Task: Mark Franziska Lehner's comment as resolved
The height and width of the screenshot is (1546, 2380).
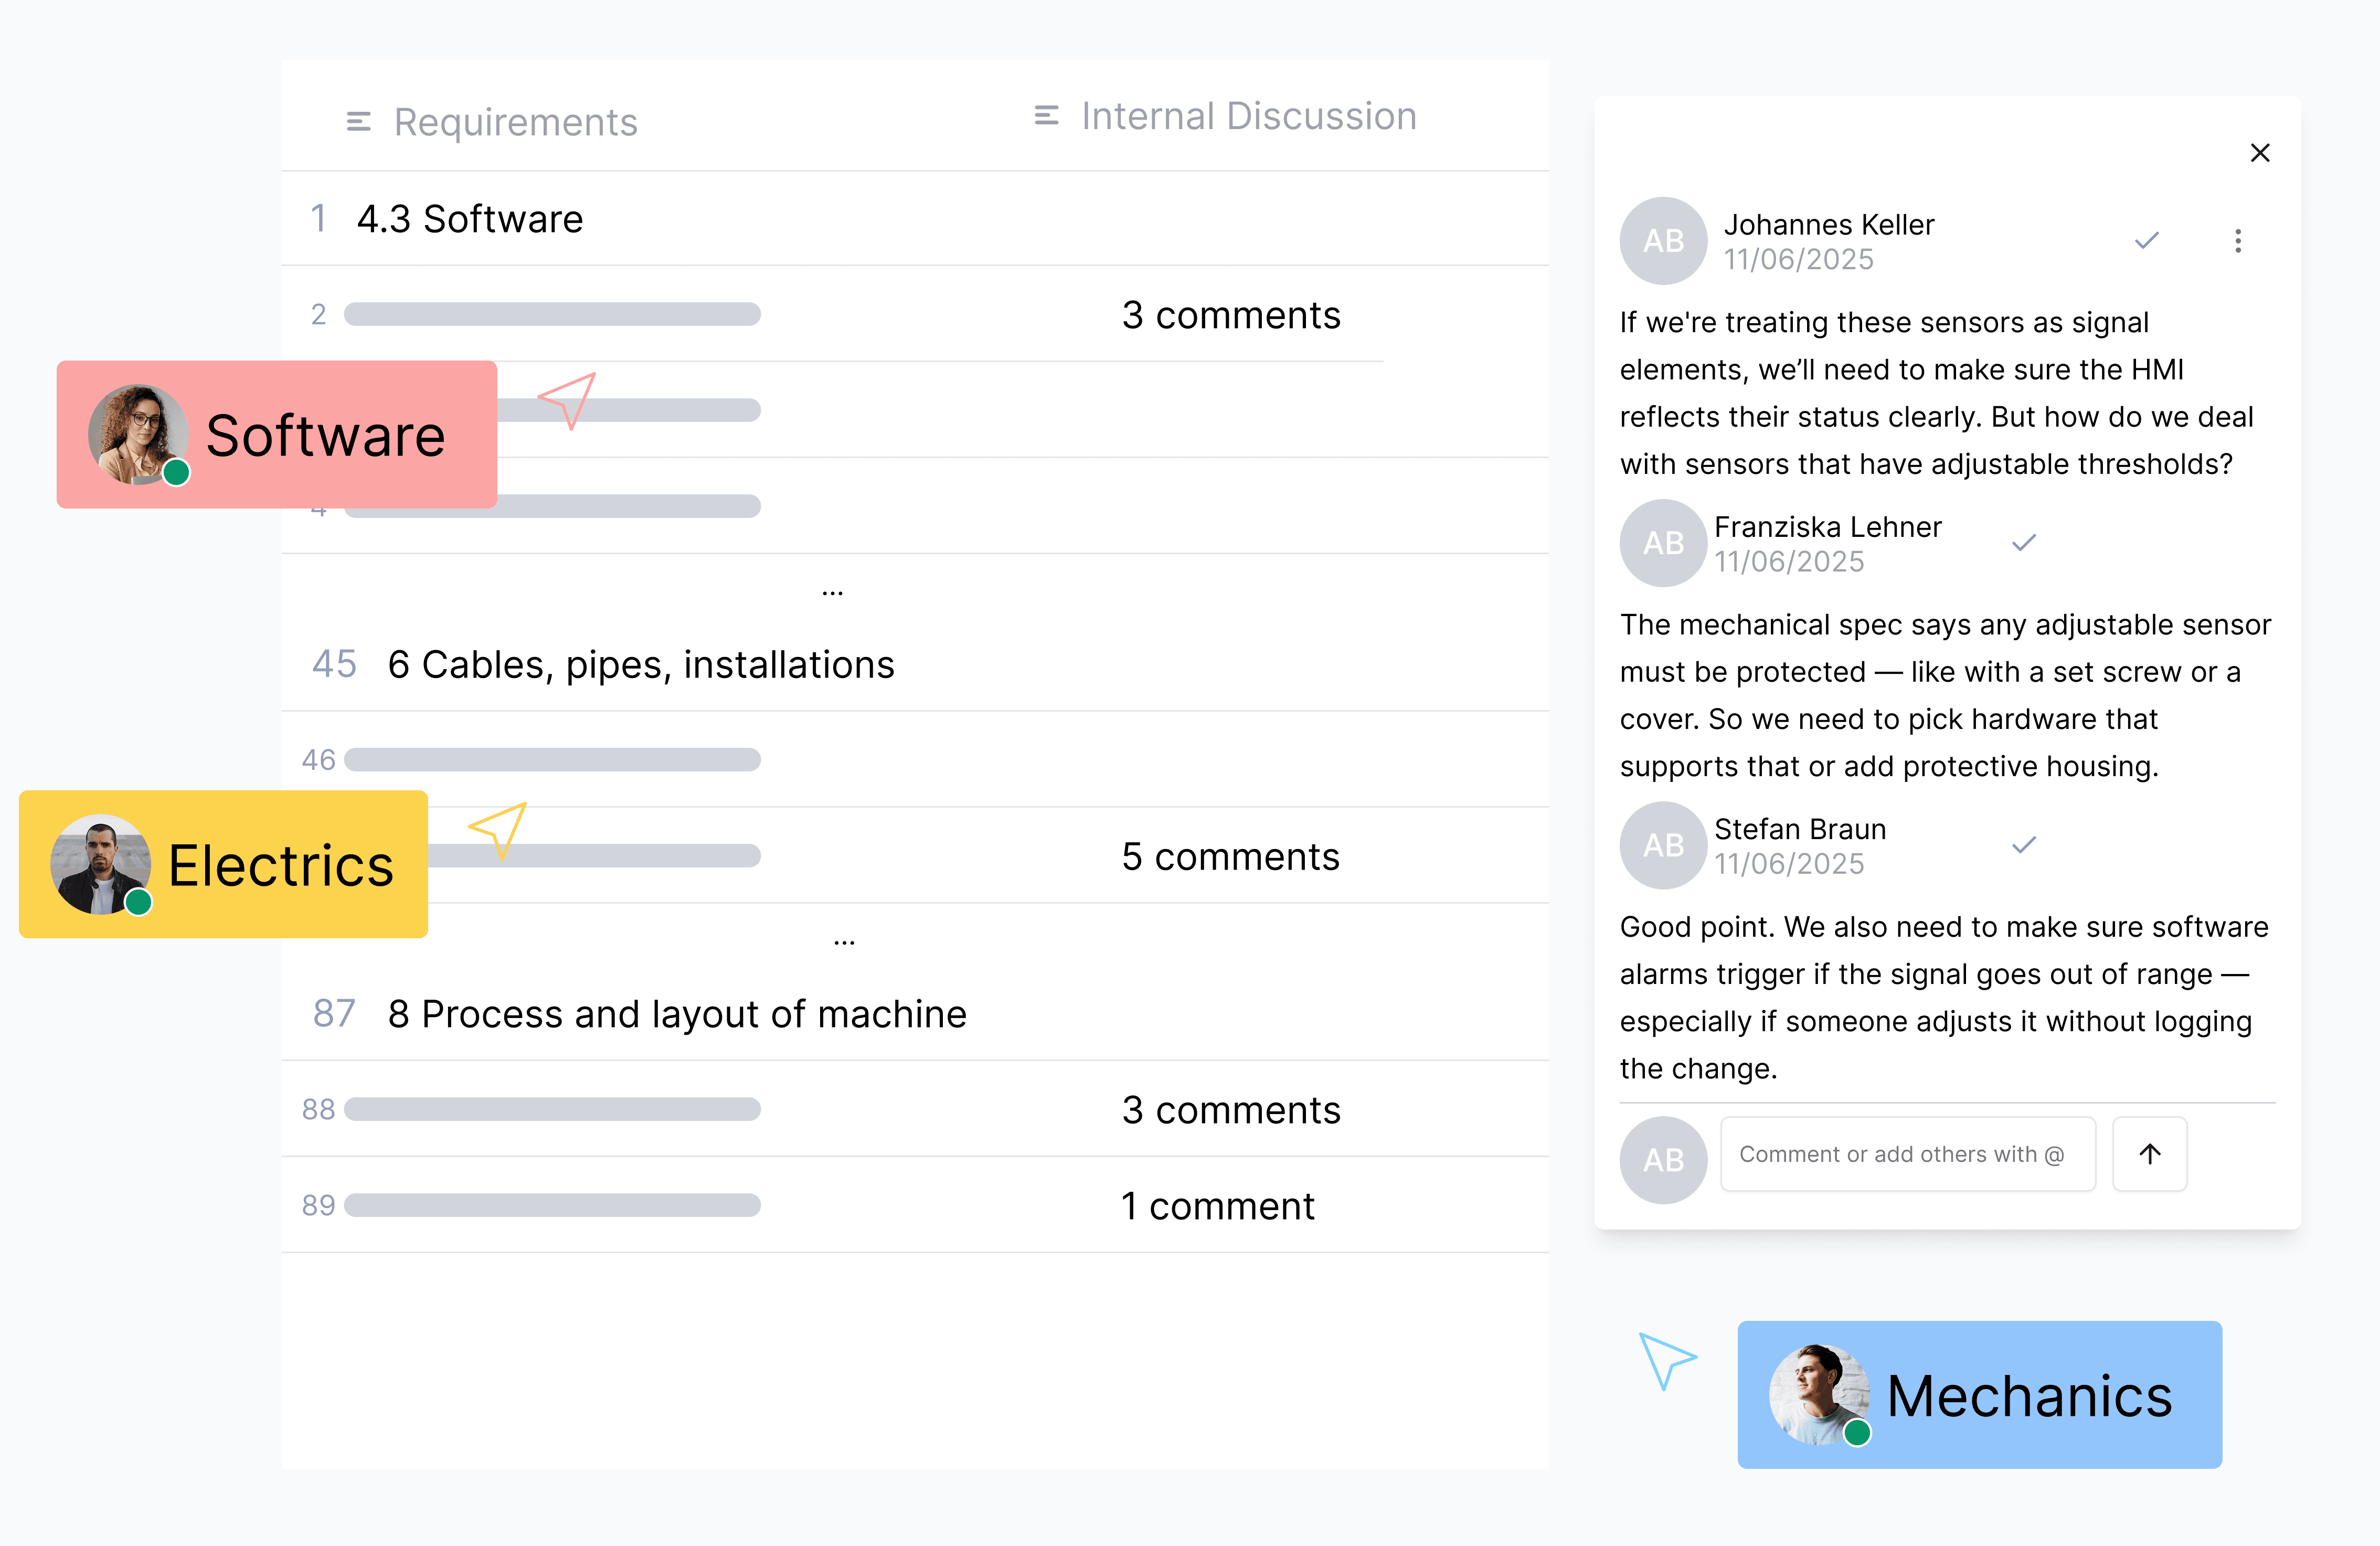Action: (2023, 543)
